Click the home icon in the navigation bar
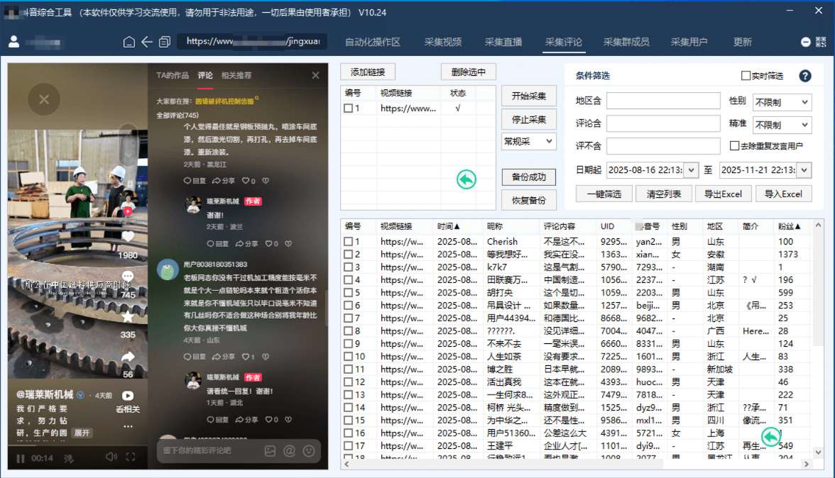 pyautogui.click(x=129, y=42)
